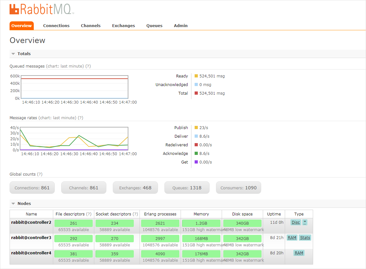This screenshot has width=366, height=269.
Task: Go to the Exchanges tab
Action: (124, 26)
